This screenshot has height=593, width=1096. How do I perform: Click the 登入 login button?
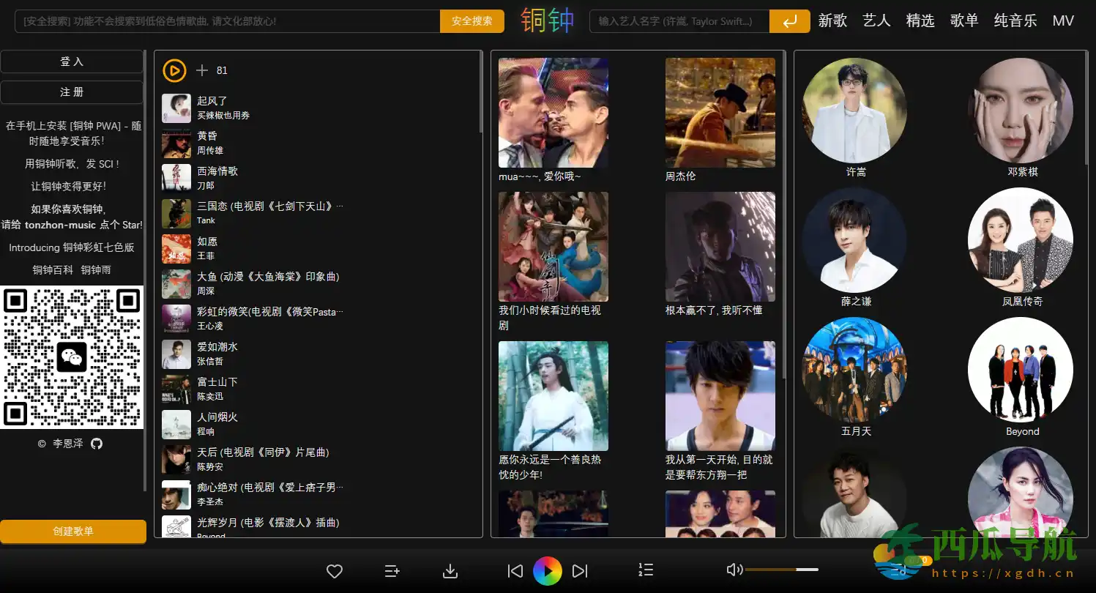[72, 62]
